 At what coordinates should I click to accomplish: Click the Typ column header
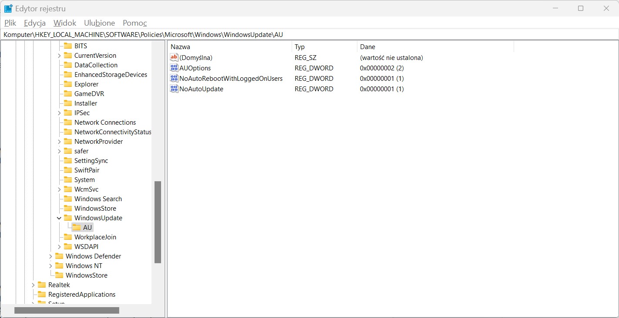coord(324,46)
